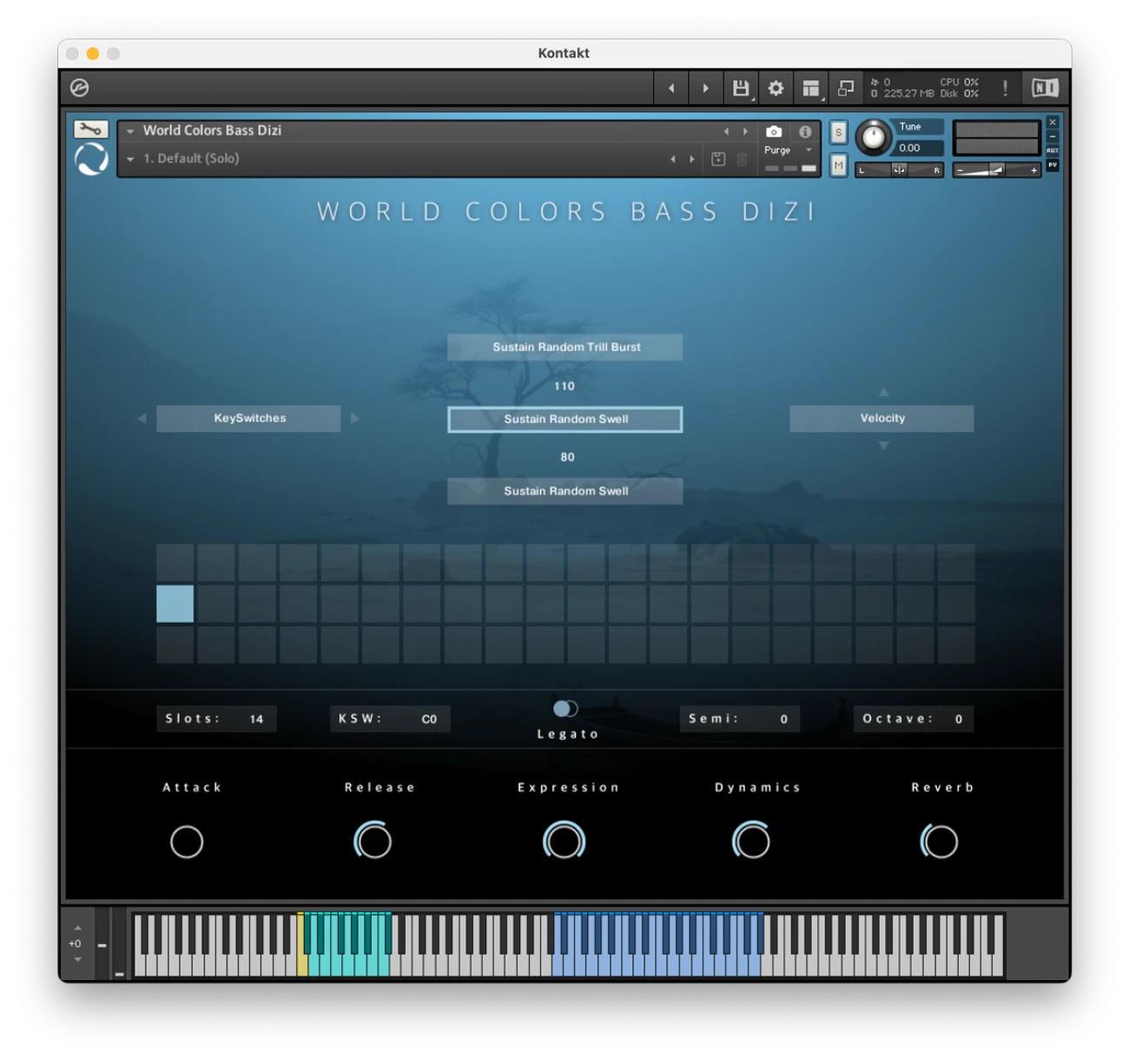
Task: Delete snapshot with trash icon
Action: (742, 159)
